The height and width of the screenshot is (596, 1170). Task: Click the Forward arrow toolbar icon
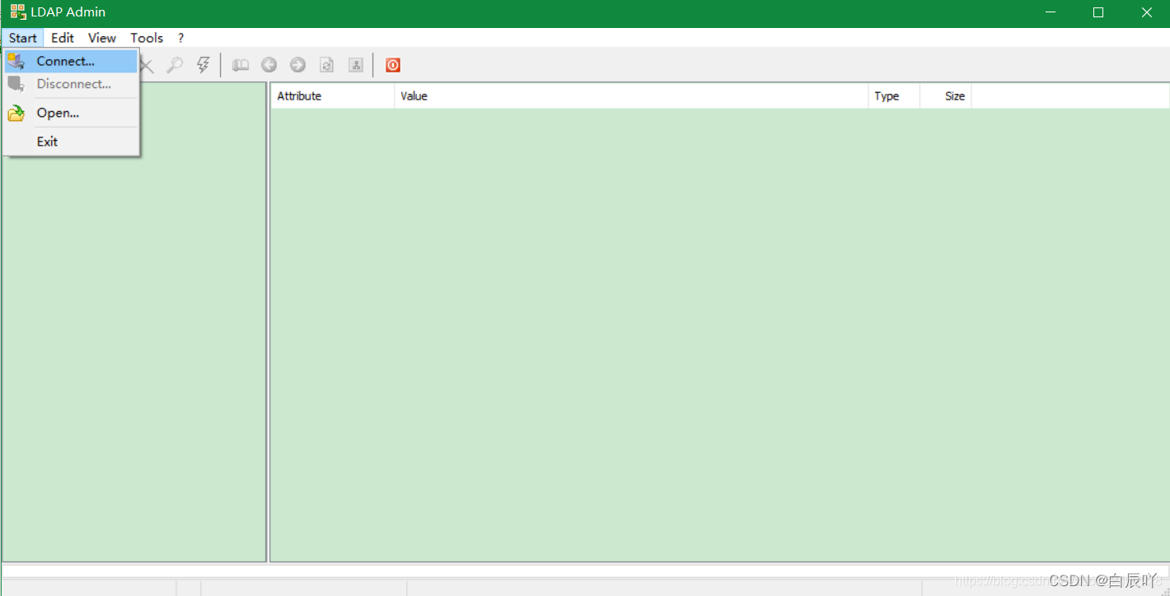pyautogui.click(x=298, y=65)
